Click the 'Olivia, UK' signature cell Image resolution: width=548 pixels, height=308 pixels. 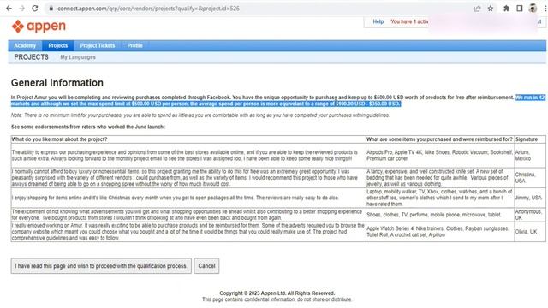click(x=530, y=232)
